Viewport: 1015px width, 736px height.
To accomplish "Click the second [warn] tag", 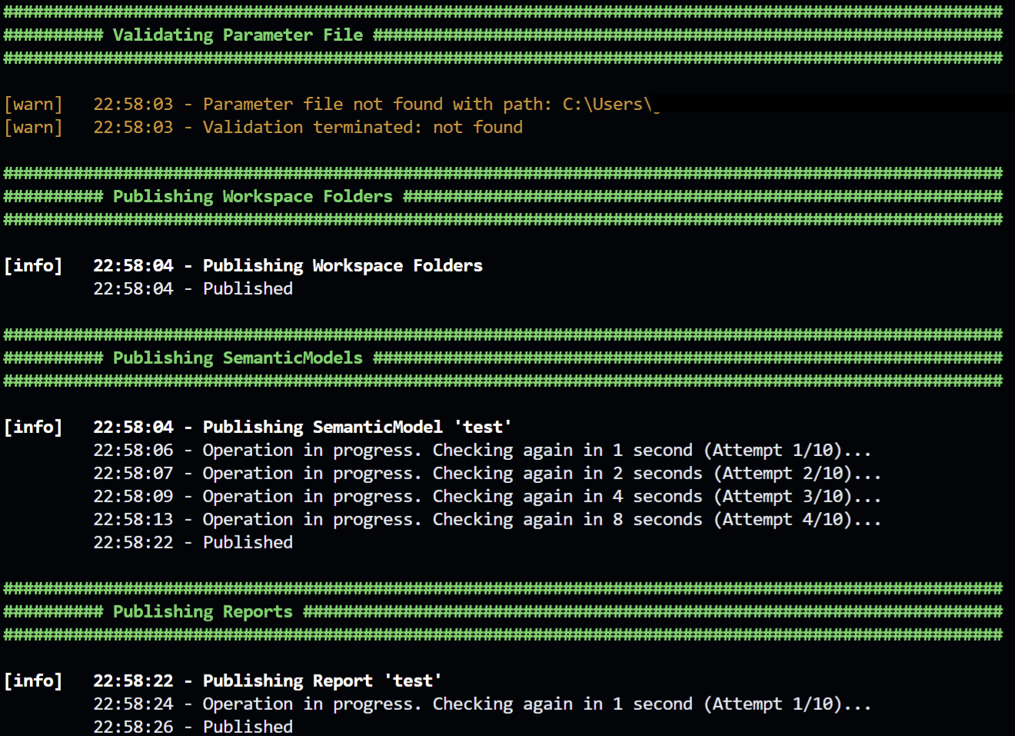I will click(33, 128).
